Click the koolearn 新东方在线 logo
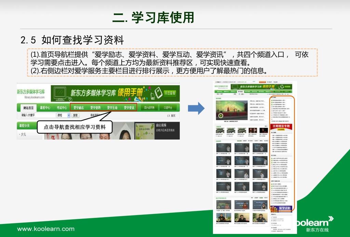Viewport: 350px width, 237px height. pyautogui.click(x=315, y=224)
